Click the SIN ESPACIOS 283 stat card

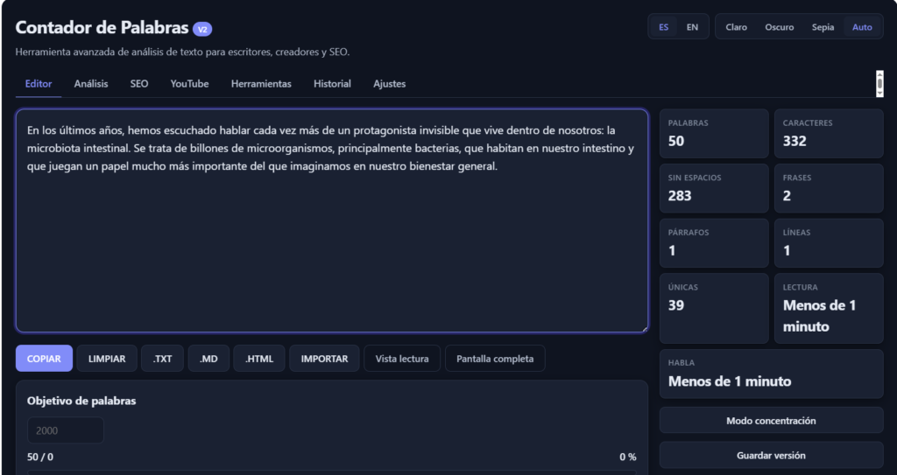(714, 188)
